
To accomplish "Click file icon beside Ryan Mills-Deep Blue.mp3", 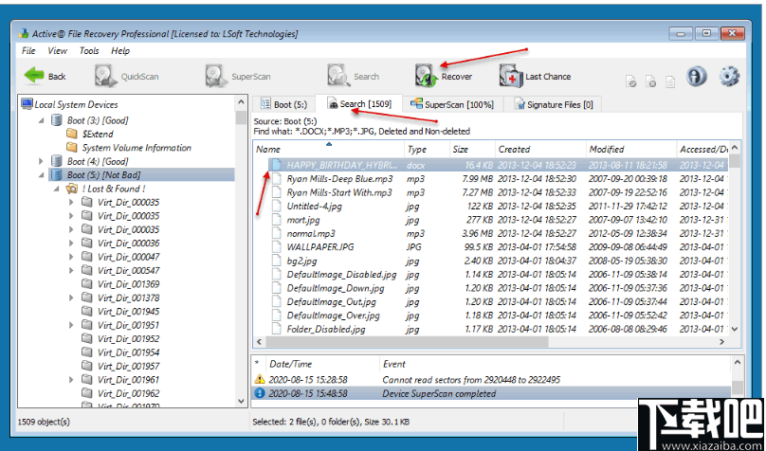I will click(x=277, y=179).
